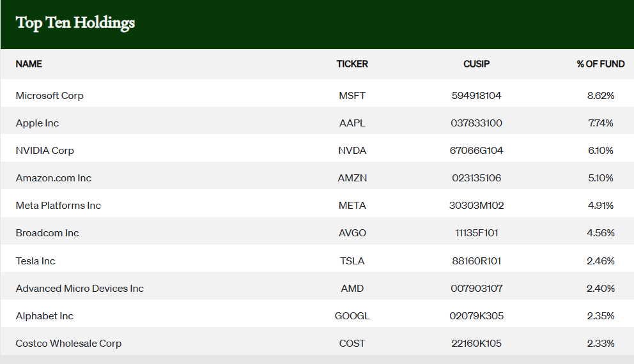634x364 pixels.
Task: Select the NVIDIA Corp row name
Action: pos(45,151)
